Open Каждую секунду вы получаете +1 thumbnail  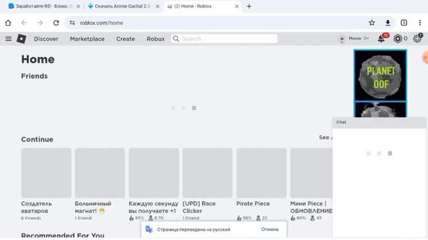[154, 173]
